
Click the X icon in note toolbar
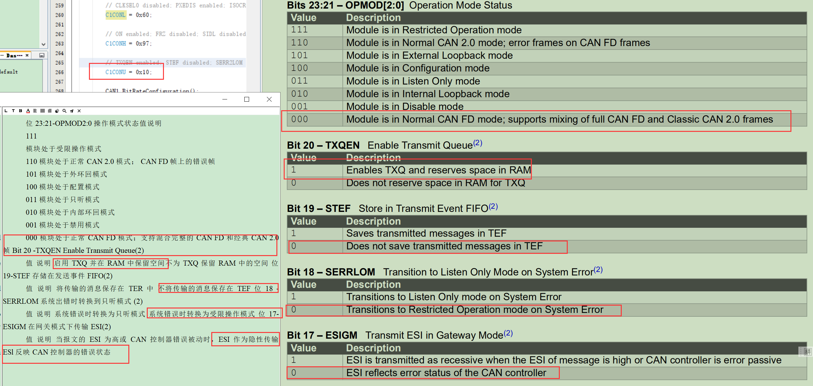[x=79, y=111]
